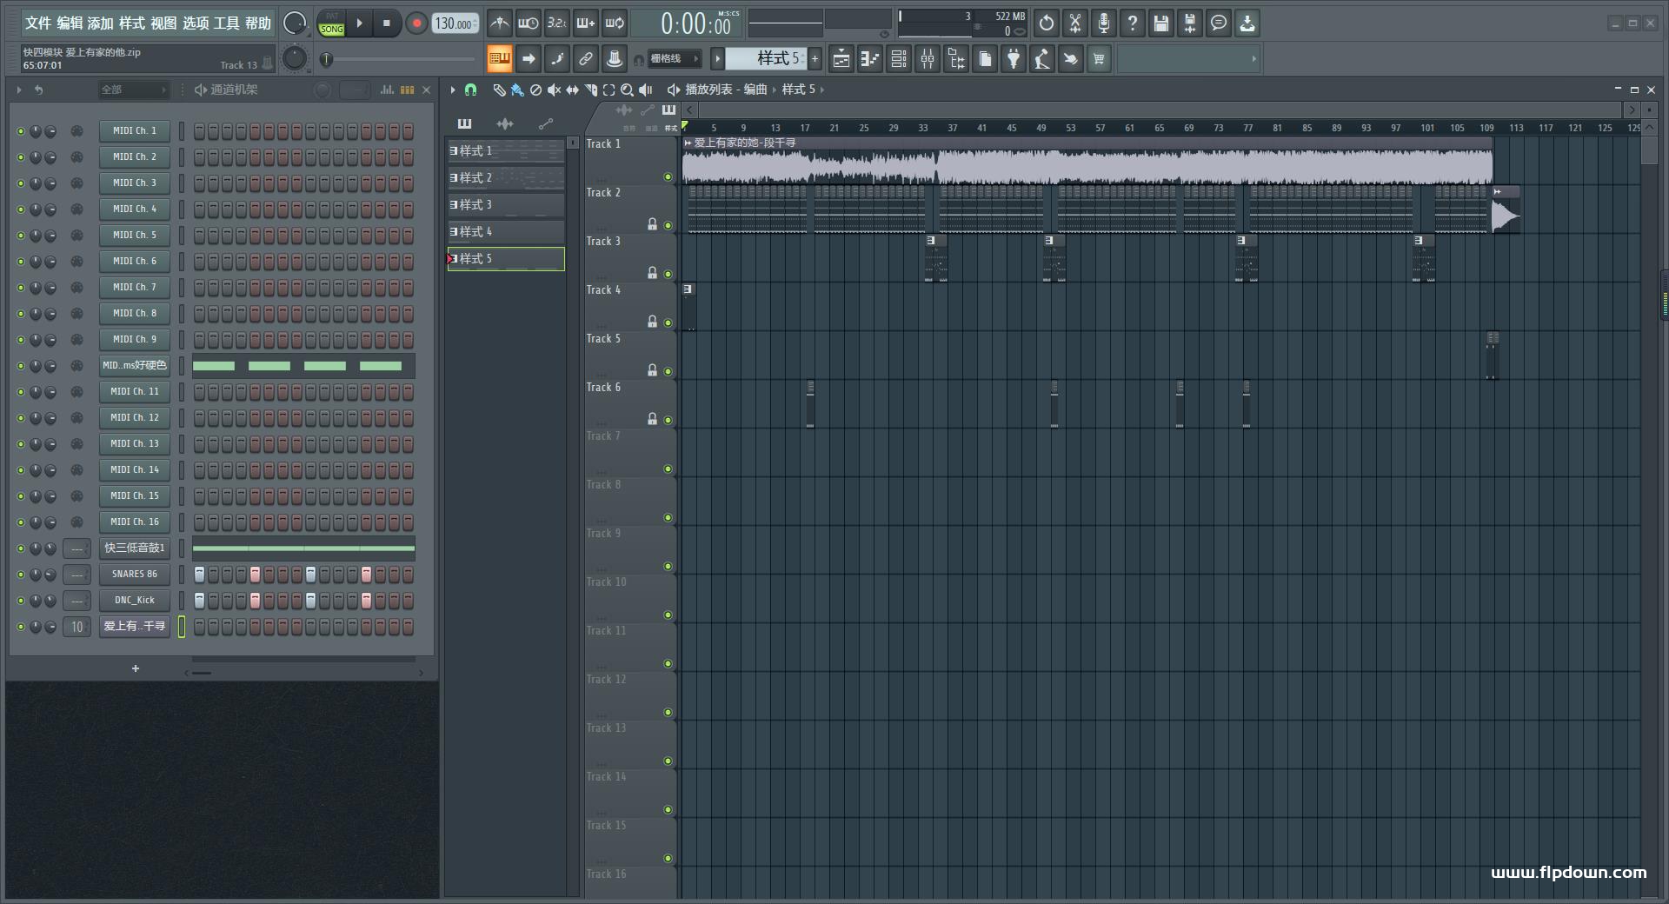Select the playlist zoom magnifier tool

pos(627,90)
